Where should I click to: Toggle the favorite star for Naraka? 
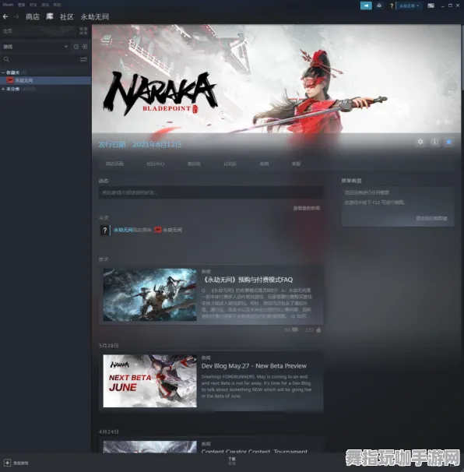tap(448, 142)
